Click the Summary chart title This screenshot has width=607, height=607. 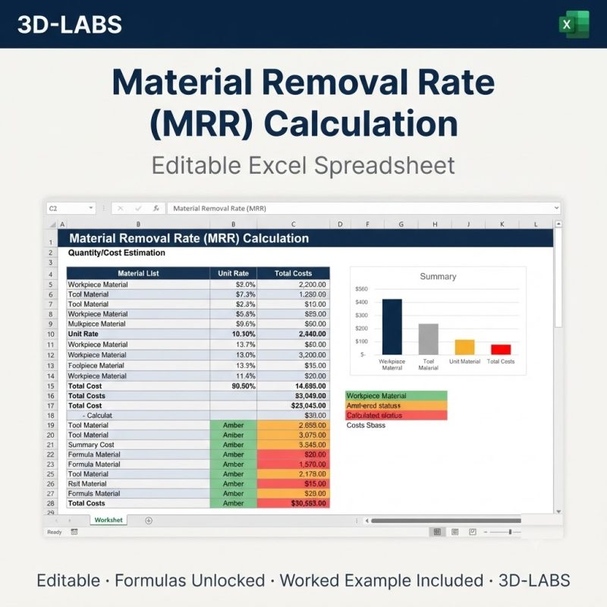click(x=438, y=276)
